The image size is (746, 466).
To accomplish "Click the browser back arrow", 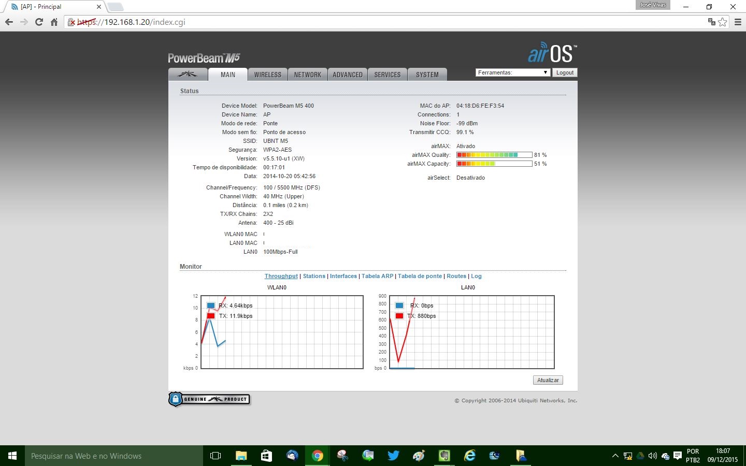I will pos(9,22).
